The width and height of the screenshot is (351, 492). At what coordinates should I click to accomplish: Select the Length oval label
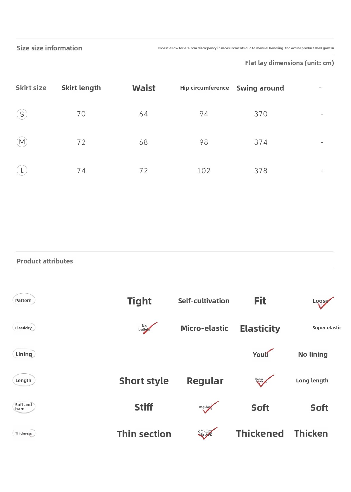pyautogui.click(x=24, y=380)
